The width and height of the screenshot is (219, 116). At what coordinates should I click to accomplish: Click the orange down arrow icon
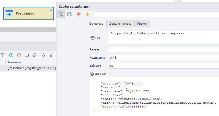87,14
